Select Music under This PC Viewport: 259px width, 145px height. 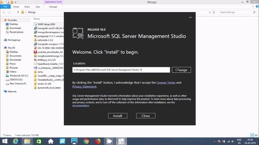tap(13, 64)
